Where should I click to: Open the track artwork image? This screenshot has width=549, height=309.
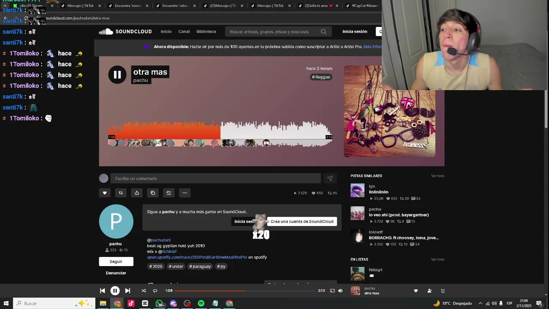389,111
